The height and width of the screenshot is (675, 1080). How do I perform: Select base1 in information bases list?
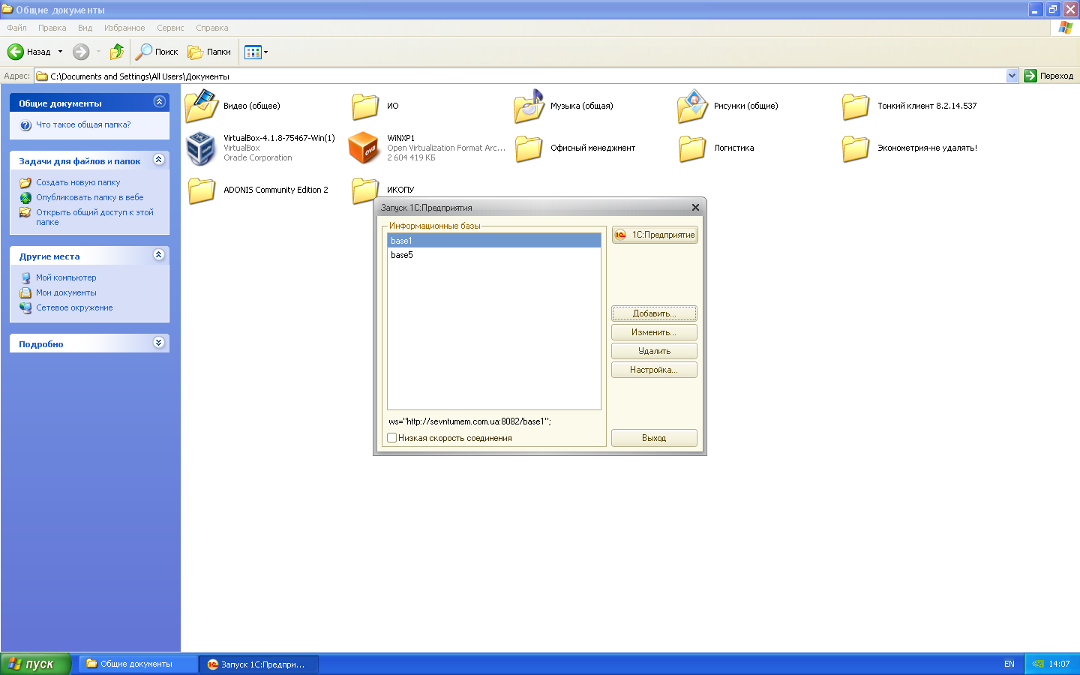click(x=494, y=241)
